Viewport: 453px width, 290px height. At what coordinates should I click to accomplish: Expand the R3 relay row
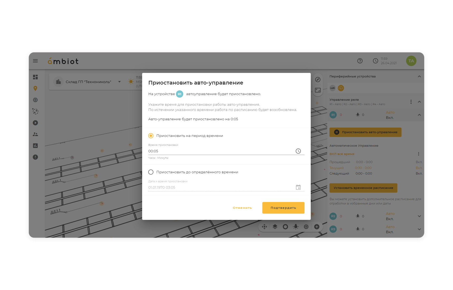419,229
